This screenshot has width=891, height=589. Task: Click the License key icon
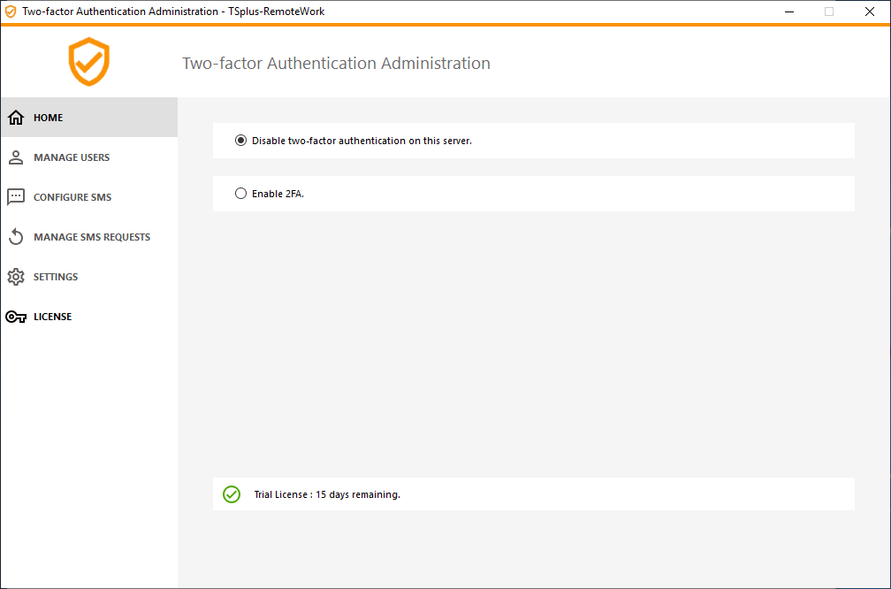(15, 316)
